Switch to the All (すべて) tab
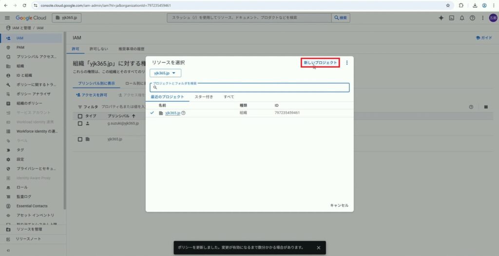499x256 pixels. [x=229, y=97]
